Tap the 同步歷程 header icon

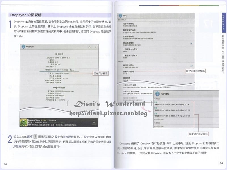click(x=157, y=94)
